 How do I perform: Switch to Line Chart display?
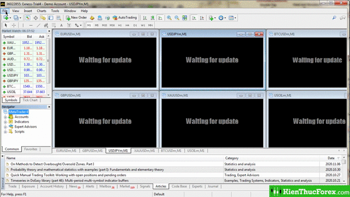click(160, 18)
